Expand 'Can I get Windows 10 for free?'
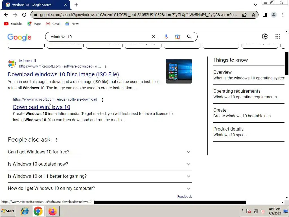This screenshot has width=289, height=217. tap(100, 152)
